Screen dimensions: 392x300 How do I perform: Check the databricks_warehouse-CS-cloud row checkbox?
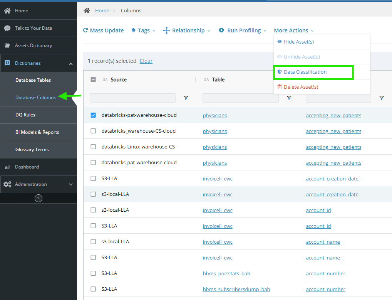93,131
